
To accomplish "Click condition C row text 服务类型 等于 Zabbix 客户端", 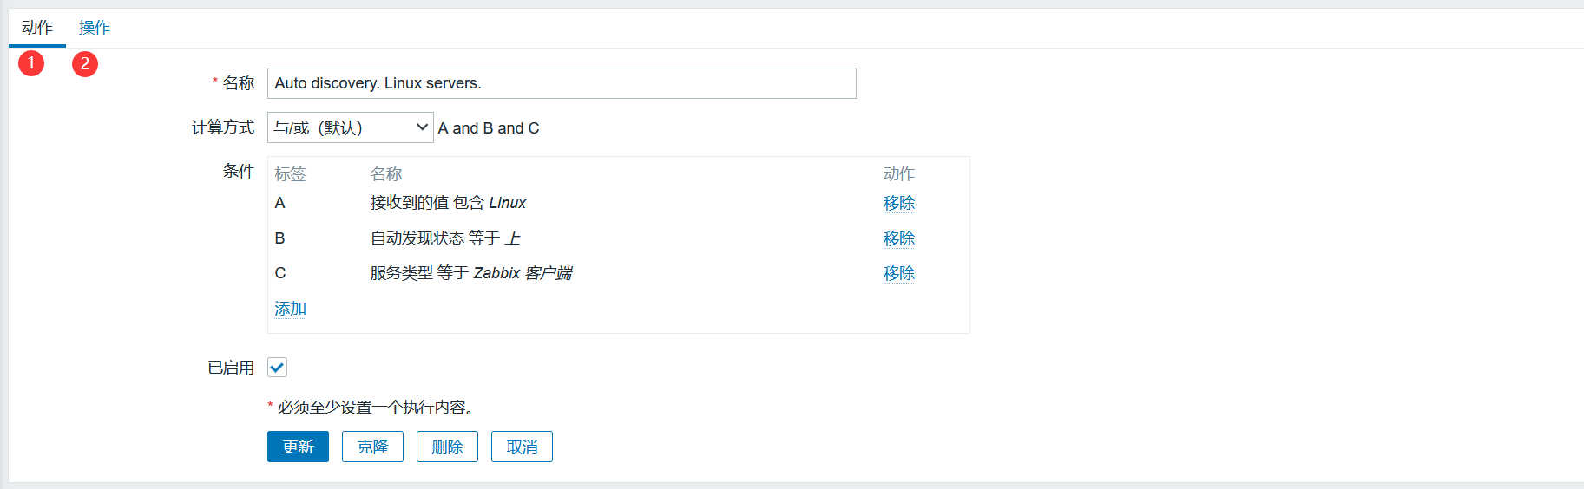I will click(471, 273).
